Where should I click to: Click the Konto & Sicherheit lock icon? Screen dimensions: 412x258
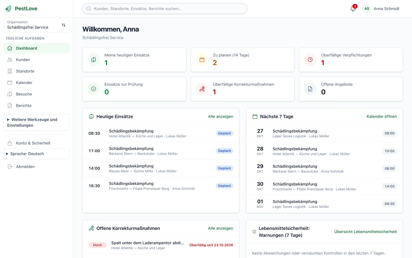pyautogui.click(x=10, y=143)
